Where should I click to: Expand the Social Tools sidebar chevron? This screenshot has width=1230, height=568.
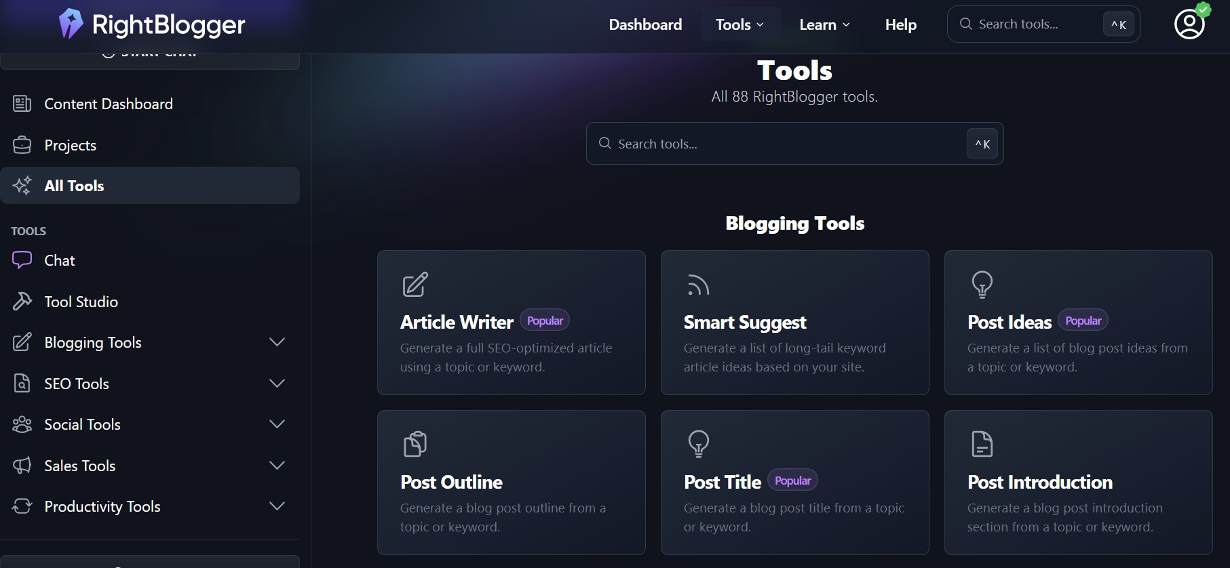[x=277, y=424]
